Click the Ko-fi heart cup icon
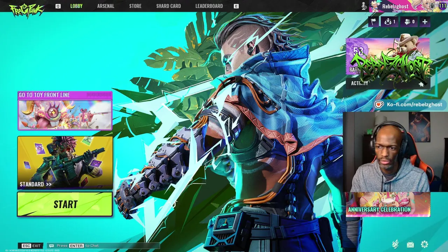This screenshot has height=252, width=448. (x=379, y=104)
